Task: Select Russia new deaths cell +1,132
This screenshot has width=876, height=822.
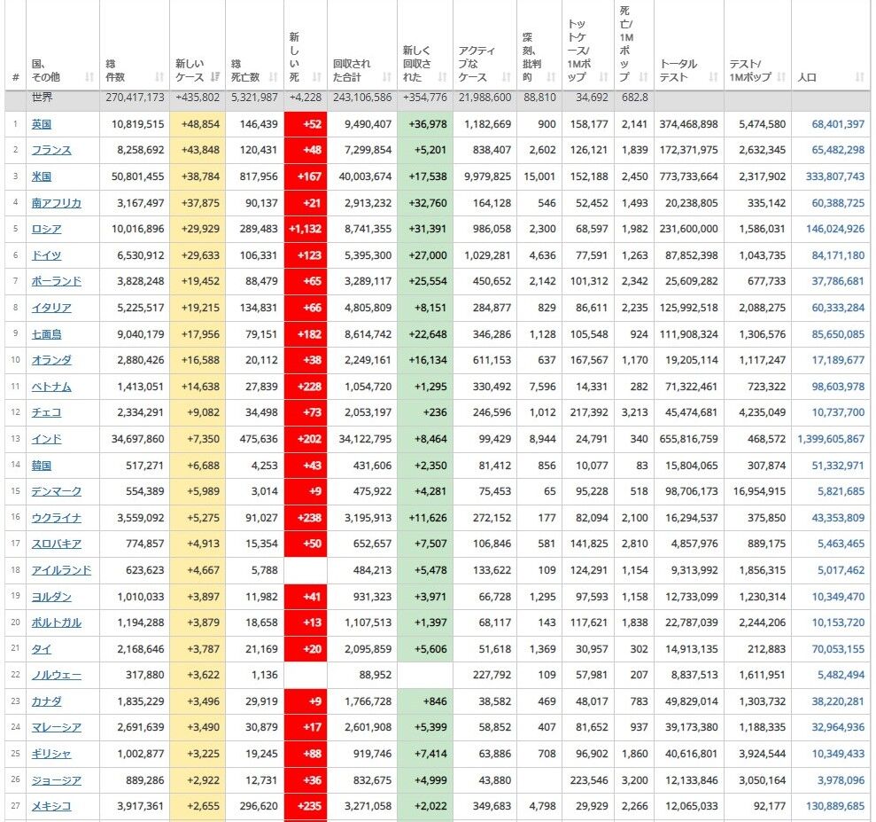Action: point(306,229)
